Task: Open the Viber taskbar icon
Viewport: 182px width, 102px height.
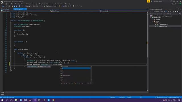Action: tap(26, 100)
